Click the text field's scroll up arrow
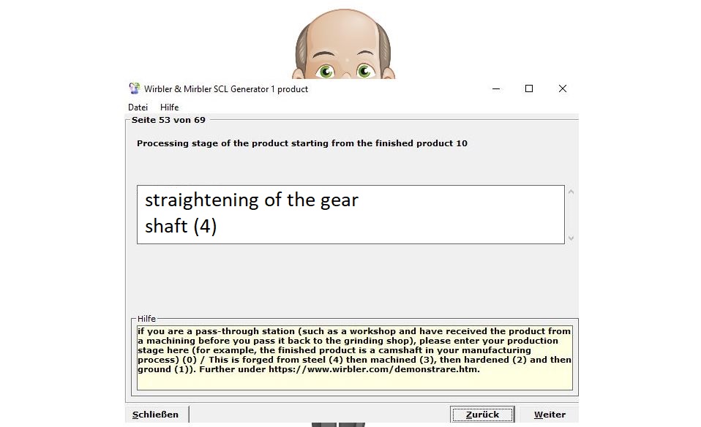This screenshot has height=427, width=701. pos(571,192)
